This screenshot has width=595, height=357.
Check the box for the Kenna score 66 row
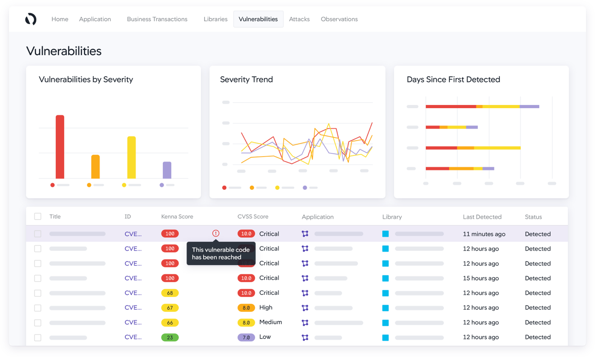[38, 323]
